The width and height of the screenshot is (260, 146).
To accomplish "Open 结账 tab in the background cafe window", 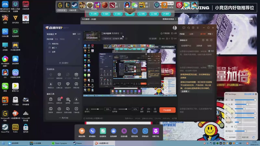I will 142,14.
